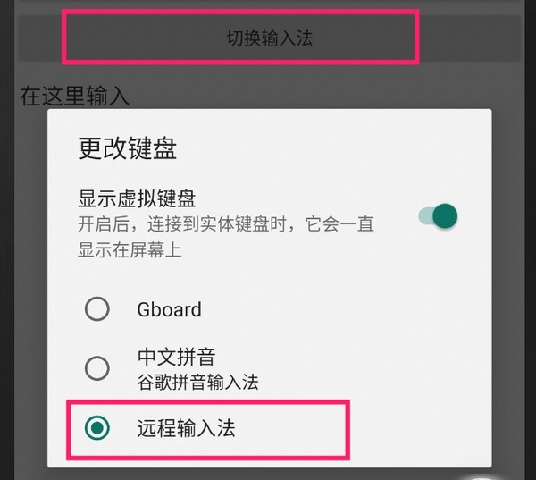Tap the 显示虚拟键盘 setting label
The height and width of the screenshot is (480, 536).
click(x=137, y=198)
